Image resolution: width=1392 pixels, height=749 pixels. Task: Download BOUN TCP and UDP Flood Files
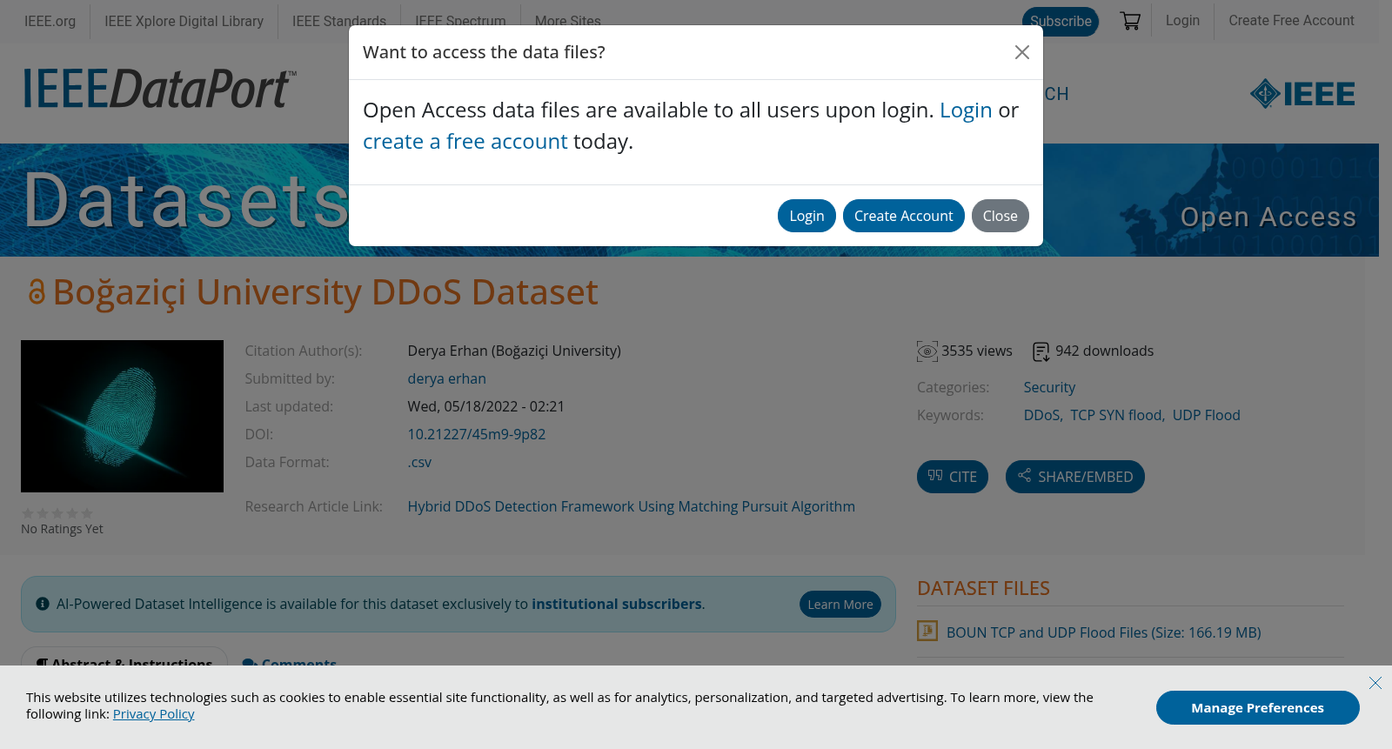(1103, 632)
